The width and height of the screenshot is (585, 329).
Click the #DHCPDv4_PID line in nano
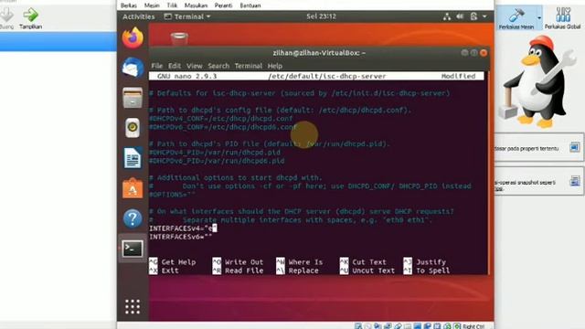(x=215, y=153)
